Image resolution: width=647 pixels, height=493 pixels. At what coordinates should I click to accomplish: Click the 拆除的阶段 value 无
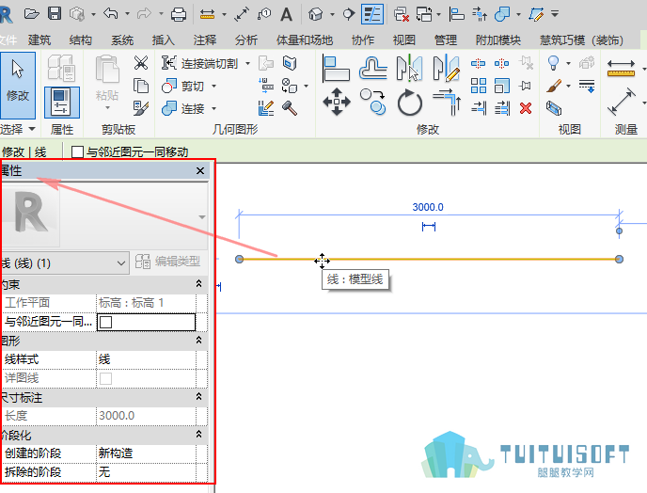point(146,472)
